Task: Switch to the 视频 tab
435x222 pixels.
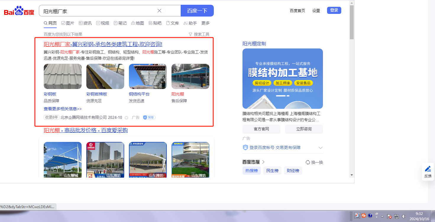Action: (x=103, y=23)
